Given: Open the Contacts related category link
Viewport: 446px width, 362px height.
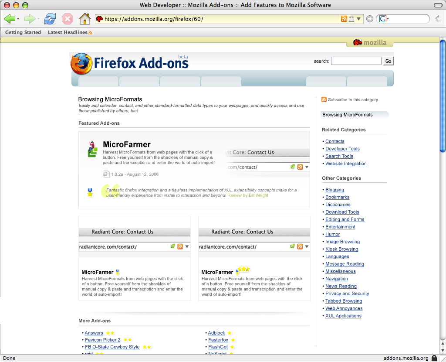Looking at the screenshot, I should click(x=335, y=141).
